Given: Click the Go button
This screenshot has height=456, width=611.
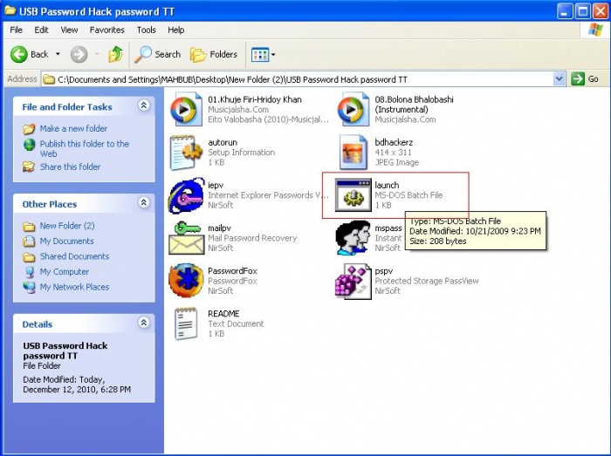Looking at the screenshot, I should [585, 79].
